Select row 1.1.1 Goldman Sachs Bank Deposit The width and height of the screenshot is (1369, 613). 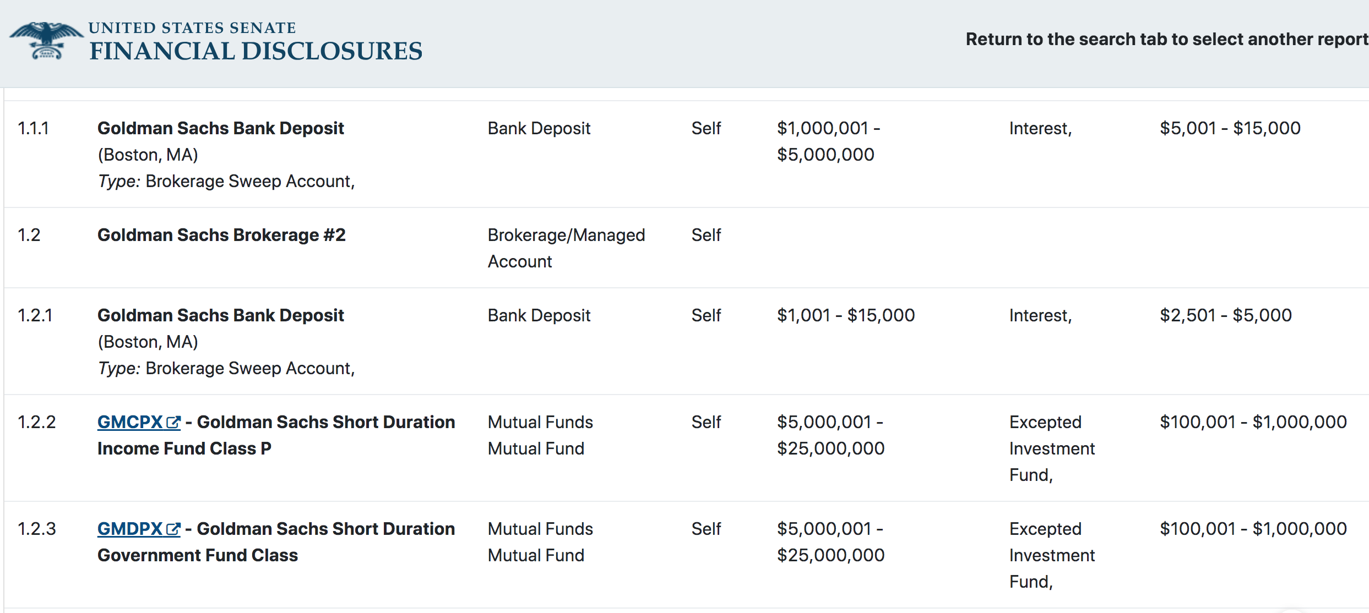pos(220,128)
